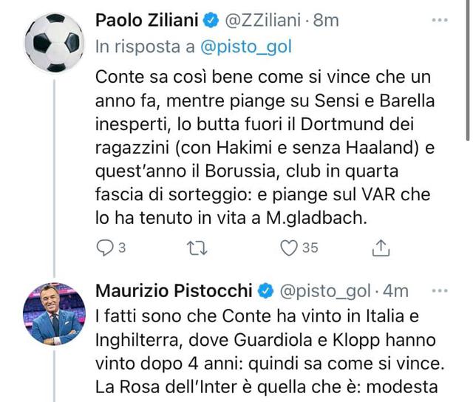The image size is (473, 402).
Task: Click the @ZZiliani handle
Action: pyautogui.click(x=263, y=21)
